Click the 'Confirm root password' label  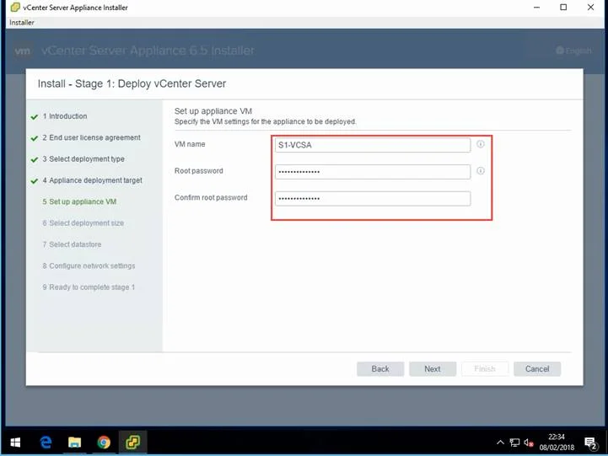pyautogui.click(x=211, y=197)
